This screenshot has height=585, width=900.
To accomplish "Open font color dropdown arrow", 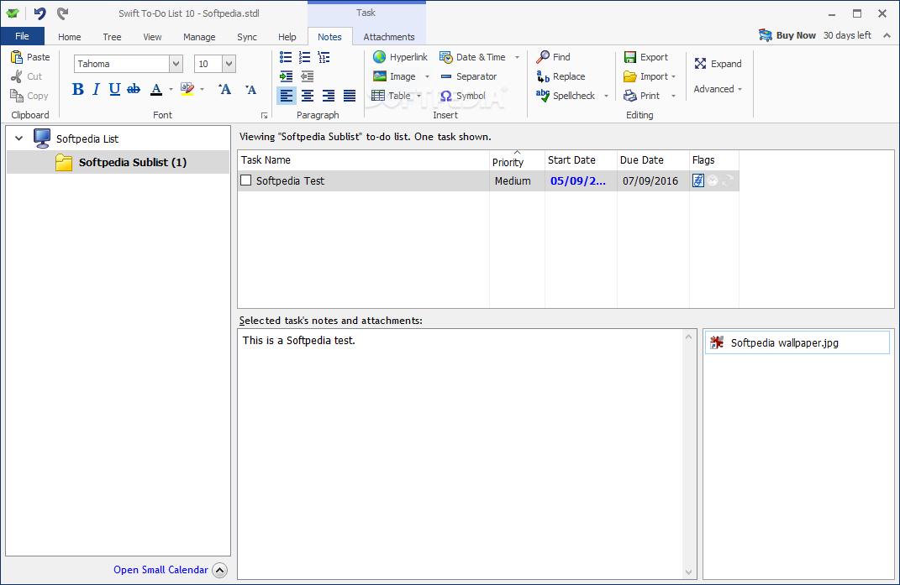I will pyautogui.click(x=171, y=90).
